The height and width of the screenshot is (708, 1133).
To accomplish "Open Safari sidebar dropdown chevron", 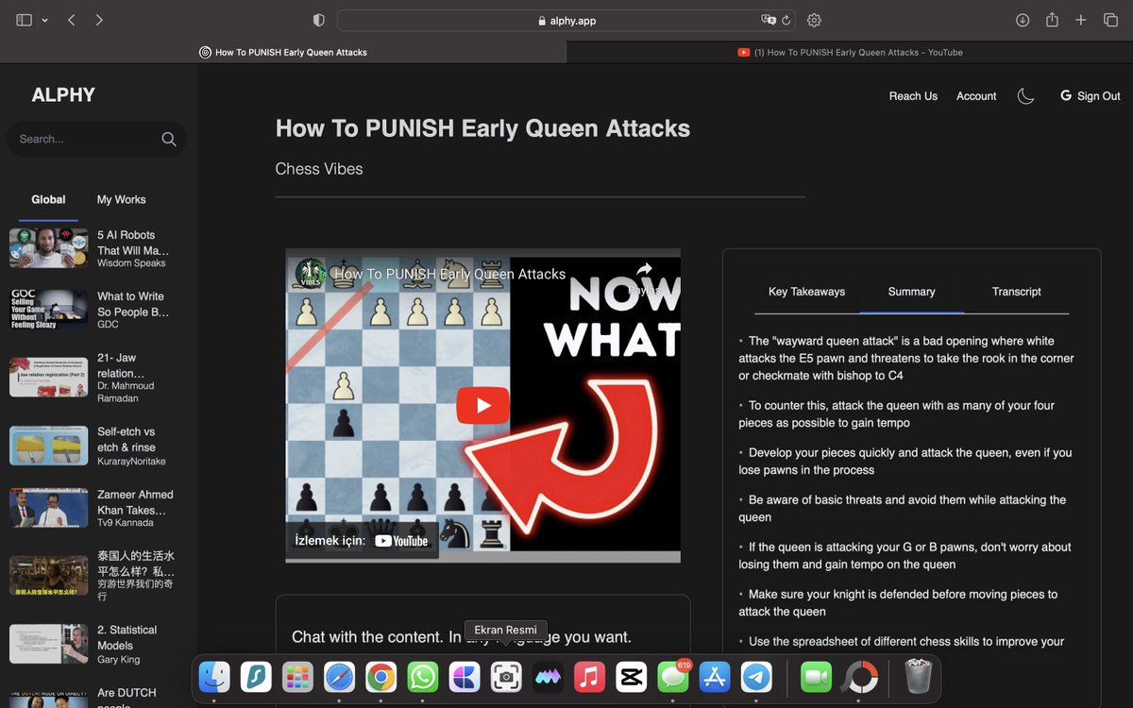I will pos(44,20).
